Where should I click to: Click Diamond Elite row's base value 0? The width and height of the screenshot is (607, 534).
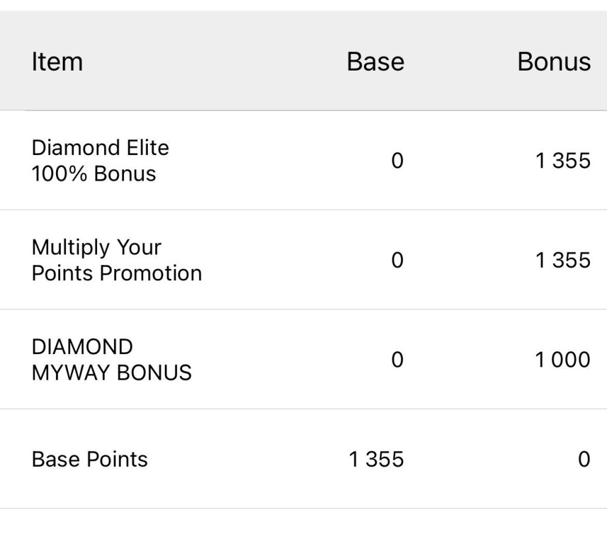[397, 161]
